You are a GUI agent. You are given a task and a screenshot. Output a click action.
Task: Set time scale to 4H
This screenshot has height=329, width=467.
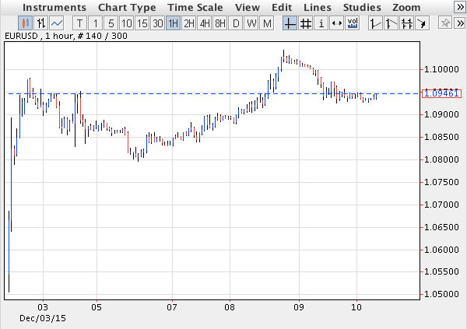(205, 23)
